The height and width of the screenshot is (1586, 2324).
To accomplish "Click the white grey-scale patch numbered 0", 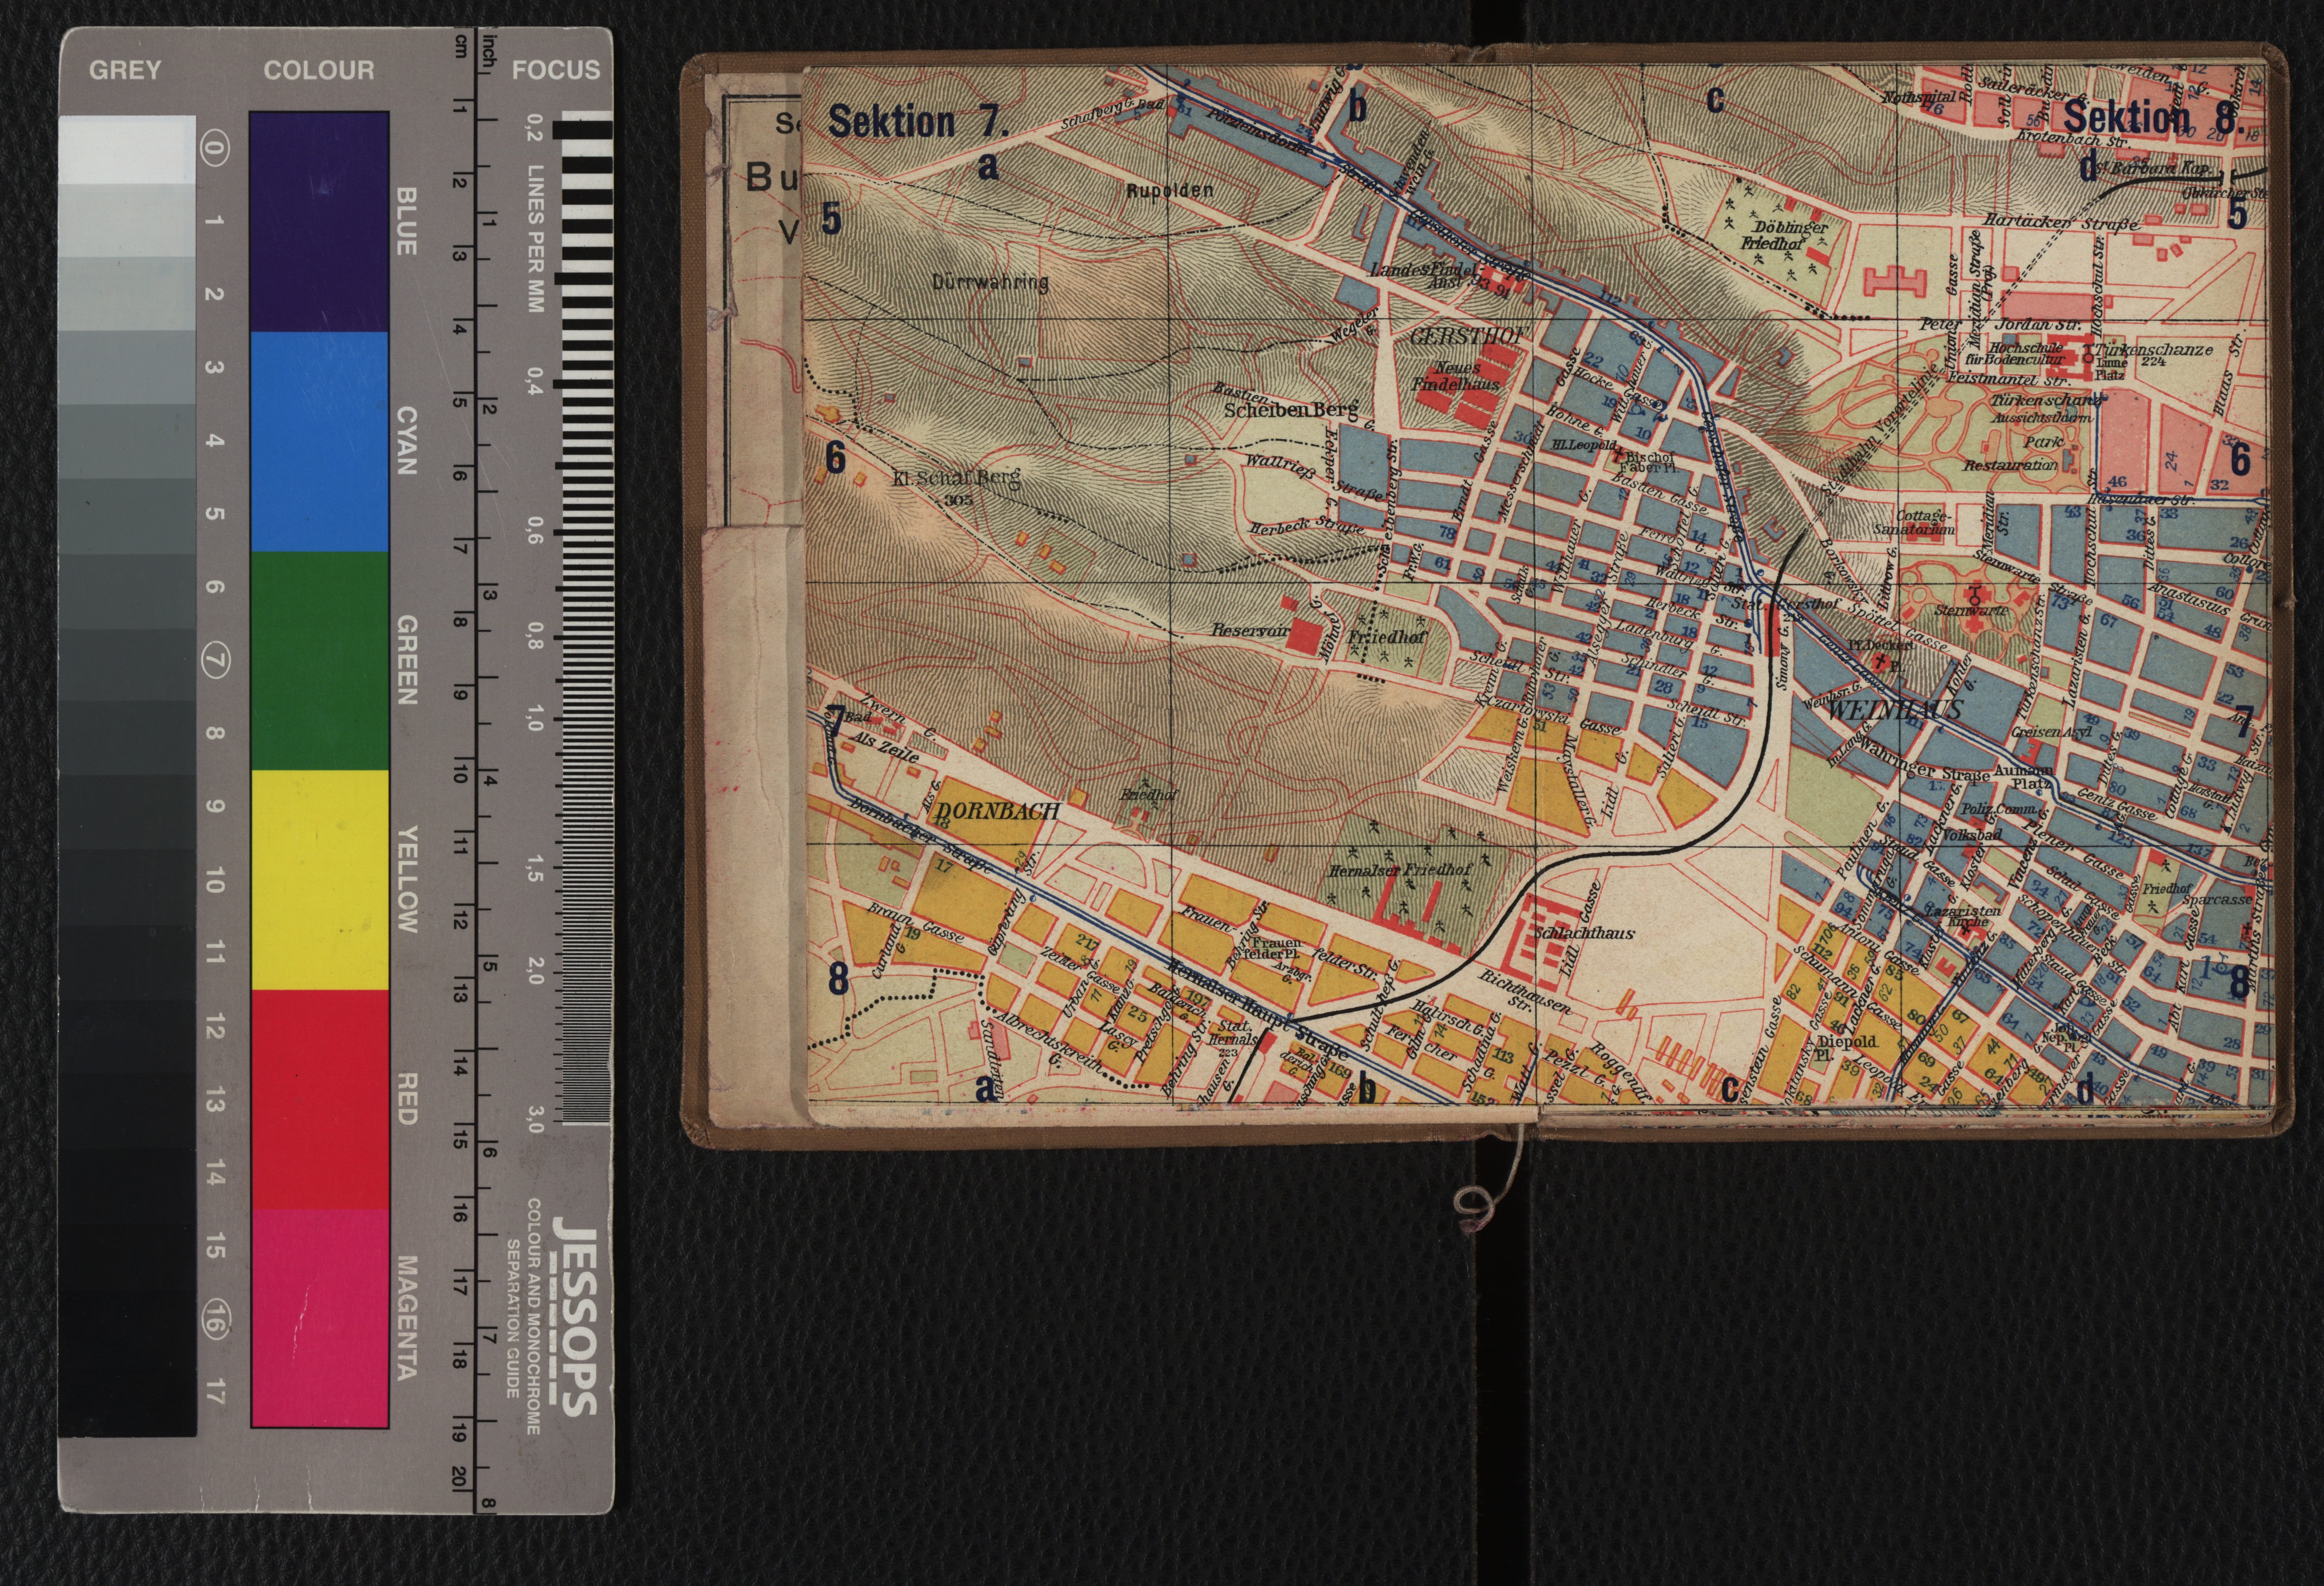I will coord(127,149).
